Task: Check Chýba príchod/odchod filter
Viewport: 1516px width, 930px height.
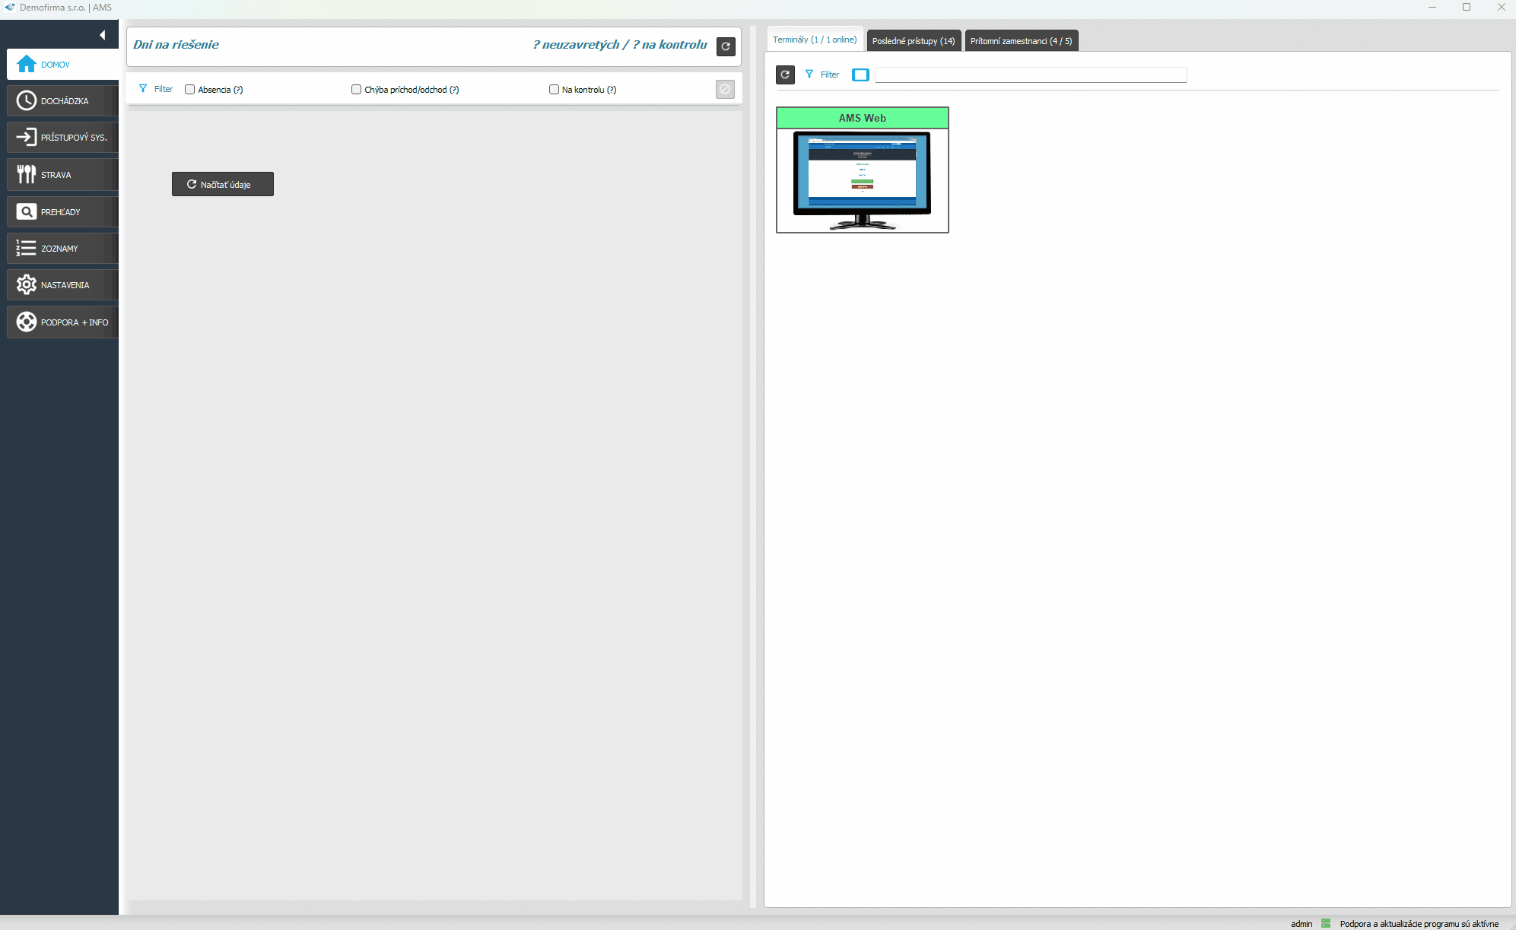Action: tap(356, 90)
